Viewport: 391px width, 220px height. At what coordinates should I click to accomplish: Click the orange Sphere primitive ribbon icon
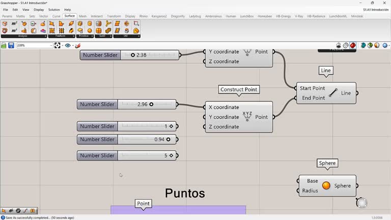pos(90,31)
